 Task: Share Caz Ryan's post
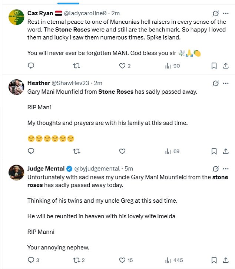click(x=225, y=66)
